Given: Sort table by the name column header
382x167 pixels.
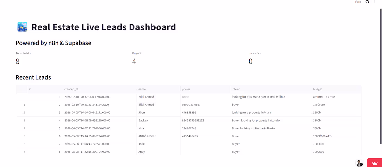Looking at the screenshot, I should point(158,89).
